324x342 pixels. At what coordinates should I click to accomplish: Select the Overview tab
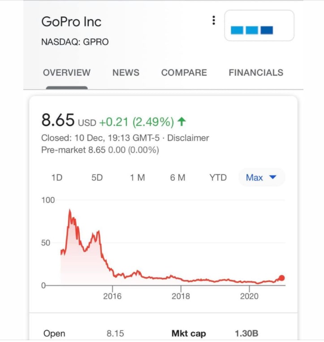(66, 73)
